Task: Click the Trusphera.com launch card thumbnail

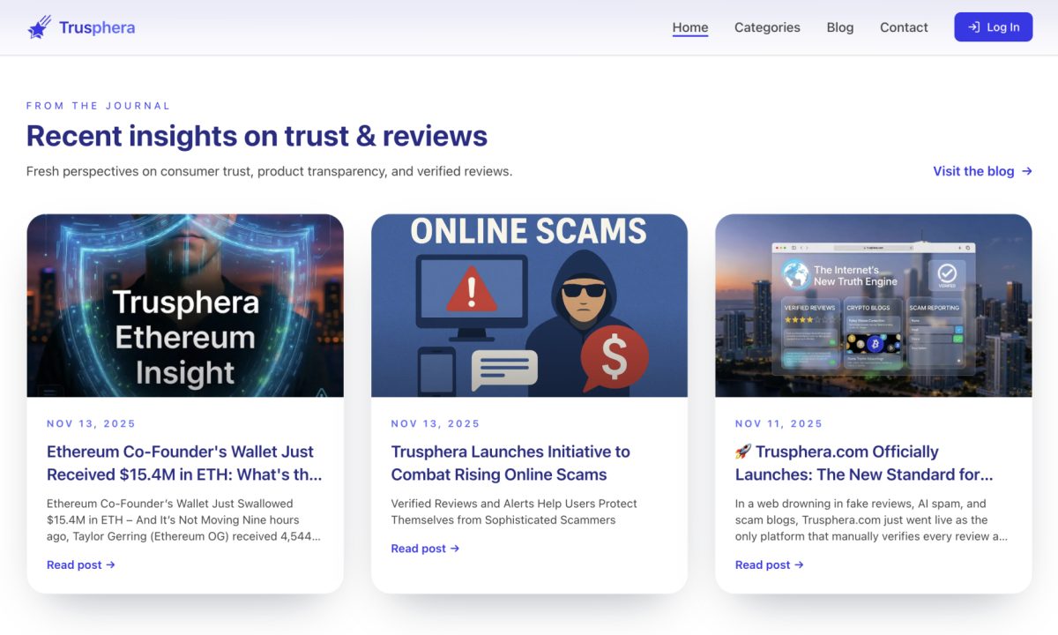Action: tap(873, 303)
